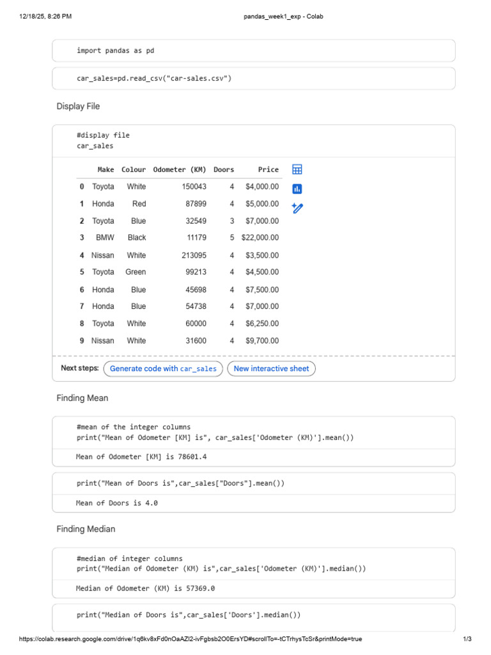Click the $6,250.00 price cell
The height and width of the screenshot is (655, 491).
(x=262, y=323)
